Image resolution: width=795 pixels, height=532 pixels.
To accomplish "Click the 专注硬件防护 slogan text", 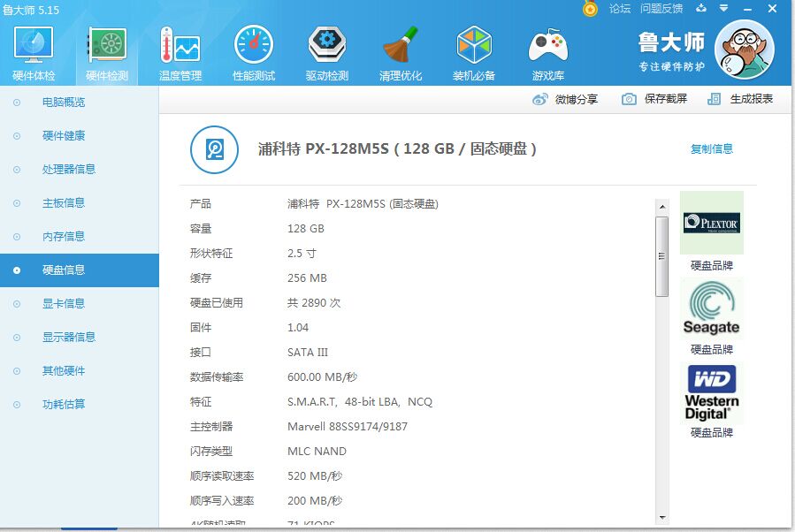I will pos(672,66).
